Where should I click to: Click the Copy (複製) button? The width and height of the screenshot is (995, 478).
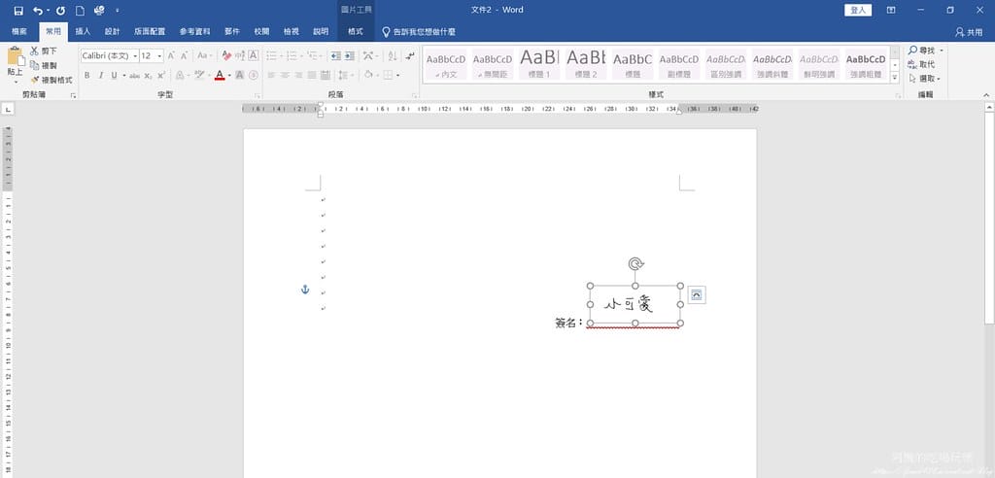pyautogui.click(x=43, y=65)
